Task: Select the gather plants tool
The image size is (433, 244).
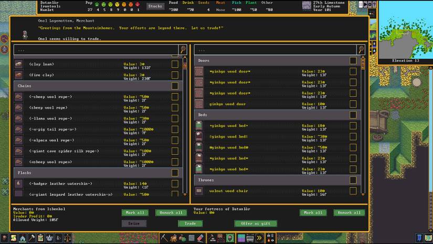Action: click(182, 238)
